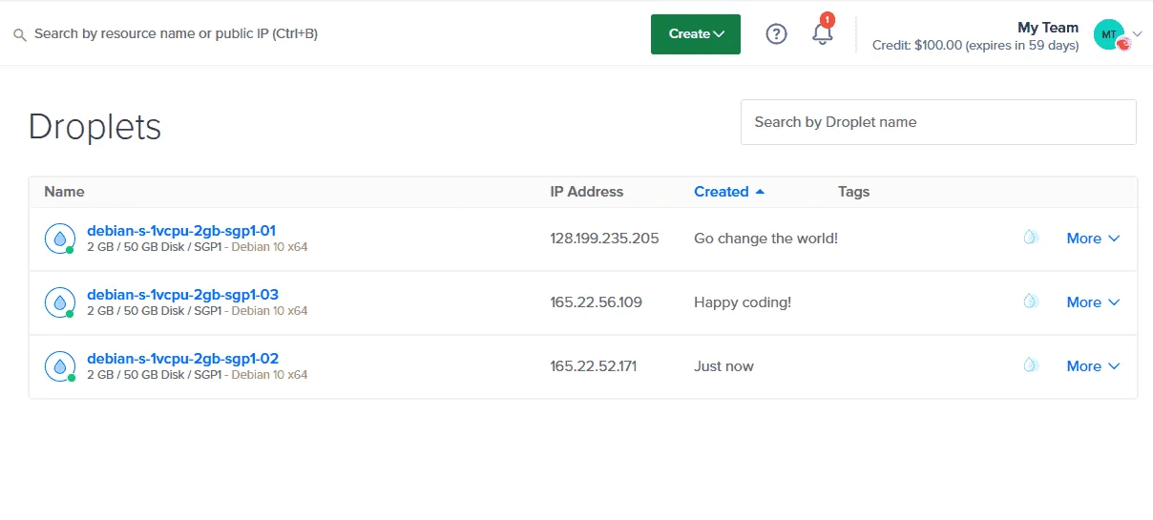Click the Created column sort arrow
1153x520 pixels.
760,192
